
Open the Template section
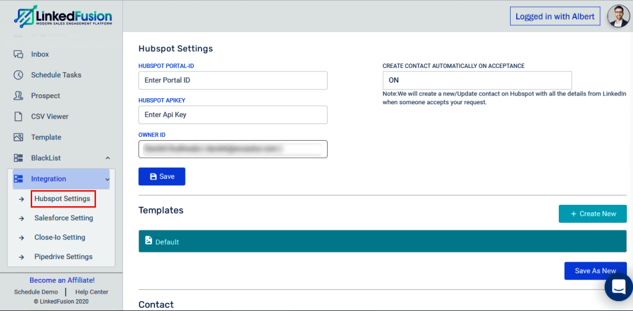click(46, 138)
